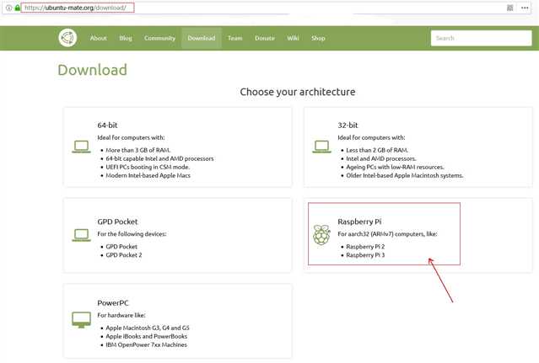
Task: Open the Team page
Action: [x=235, y=38]
